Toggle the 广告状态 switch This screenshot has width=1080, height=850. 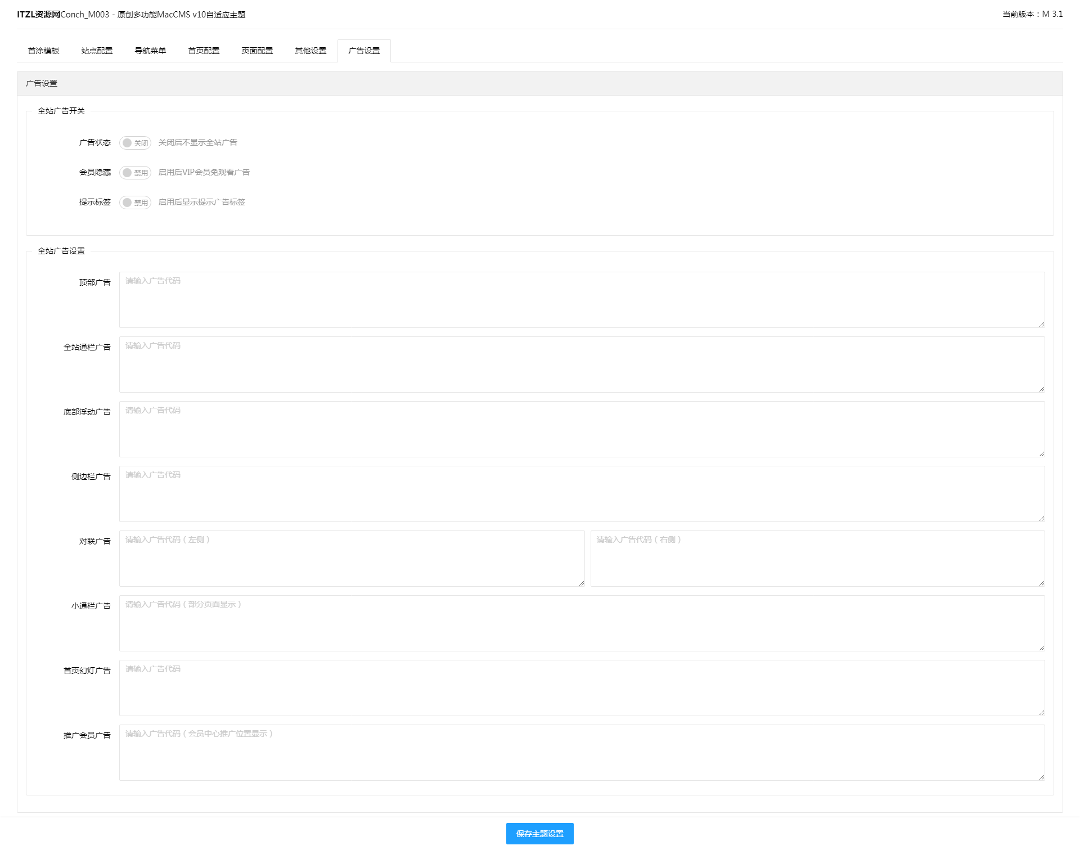pos(135,143)
